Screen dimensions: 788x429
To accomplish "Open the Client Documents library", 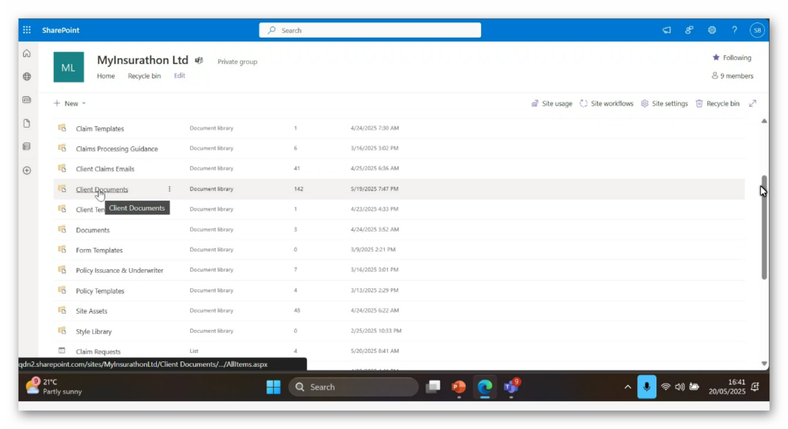I will tap(102, 189).
